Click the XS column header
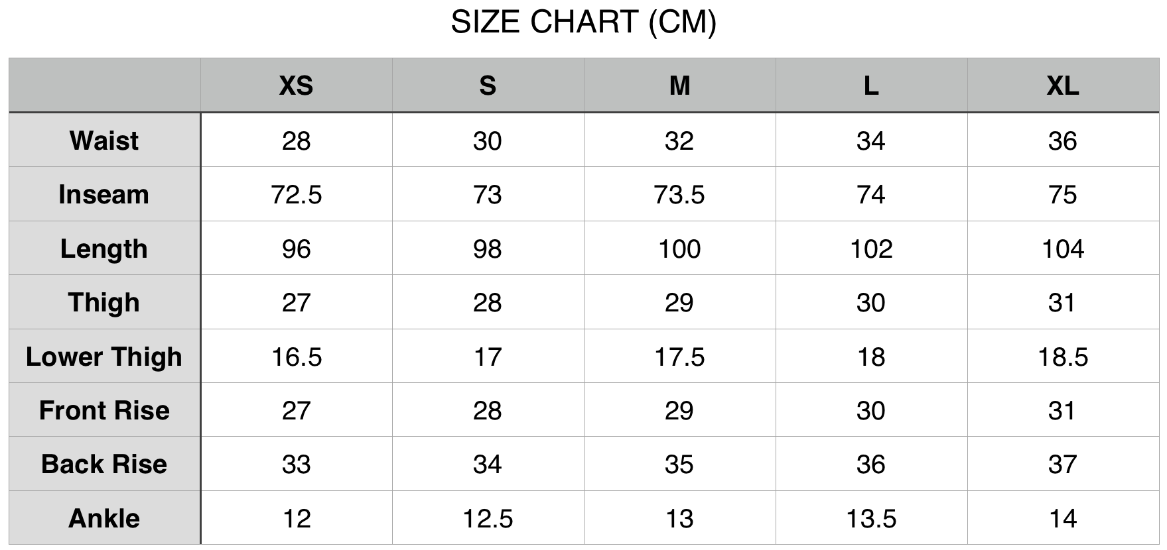The width and height of the screenshot is (1167, 550). [x=296, y=85]
